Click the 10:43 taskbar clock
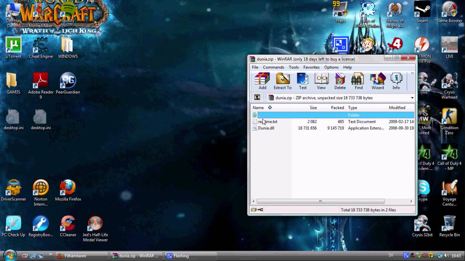This screenshot has width=465, height=261. 455,256
